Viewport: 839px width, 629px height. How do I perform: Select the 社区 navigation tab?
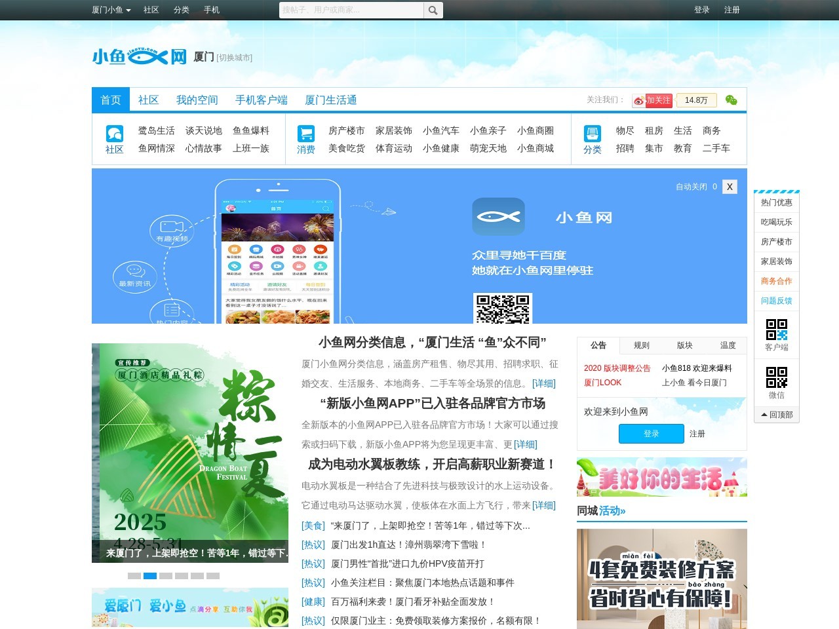[x=149, y=100]
